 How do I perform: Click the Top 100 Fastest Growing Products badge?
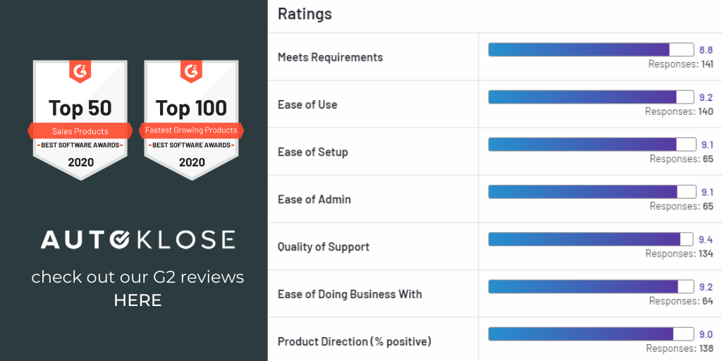tap(191, 120)
